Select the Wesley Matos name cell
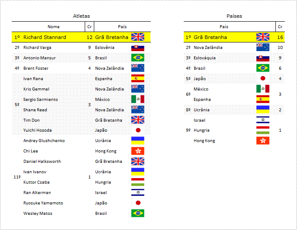Viewport: 297px width, 230px height. click(x=38, y=213)
